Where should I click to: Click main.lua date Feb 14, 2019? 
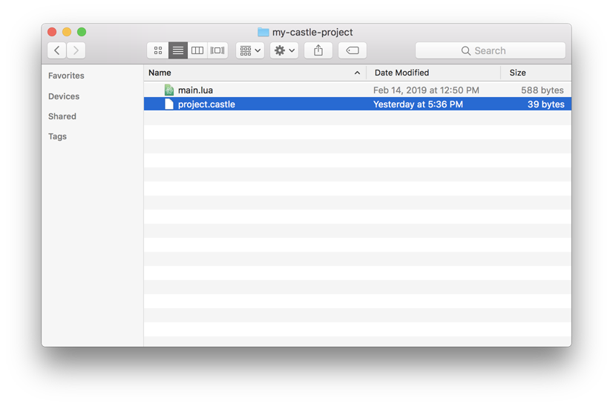(426, 90)
